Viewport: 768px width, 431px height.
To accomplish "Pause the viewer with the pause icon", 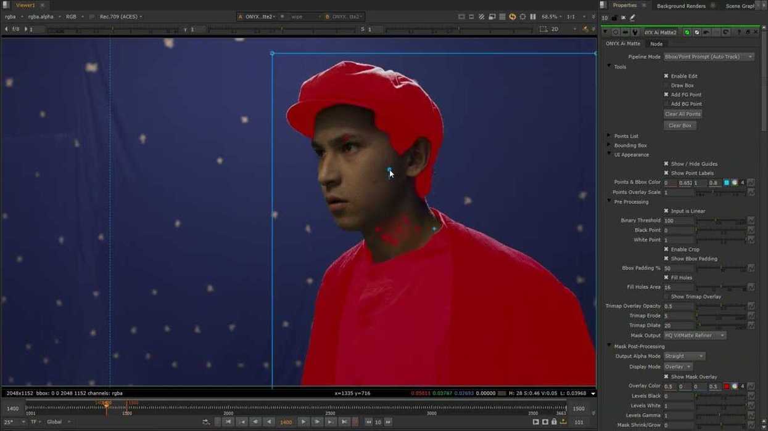I will (533, 17).
